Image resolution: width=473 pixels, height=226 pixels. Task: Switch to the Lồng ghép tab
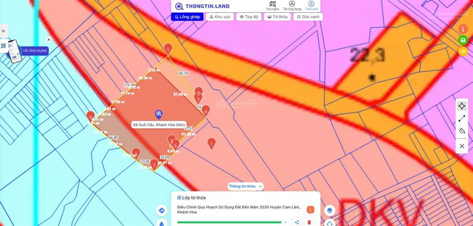187,17
